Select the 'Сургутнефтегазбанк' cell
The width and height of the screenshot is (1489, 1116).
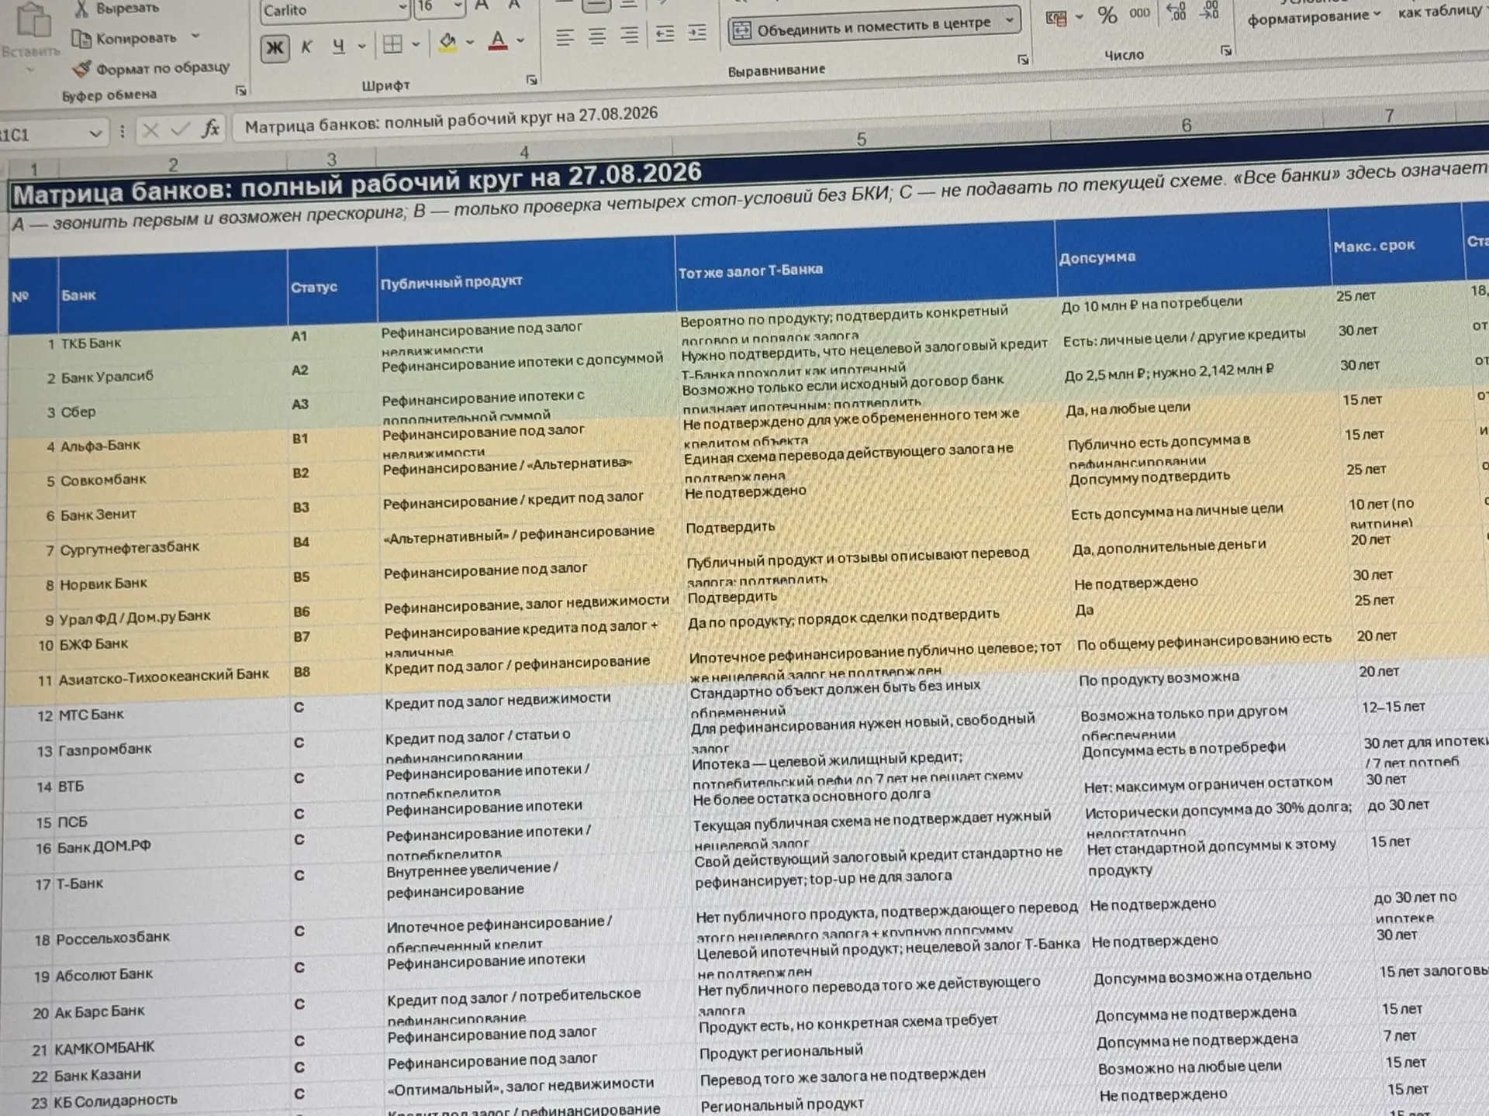(172, 548)
